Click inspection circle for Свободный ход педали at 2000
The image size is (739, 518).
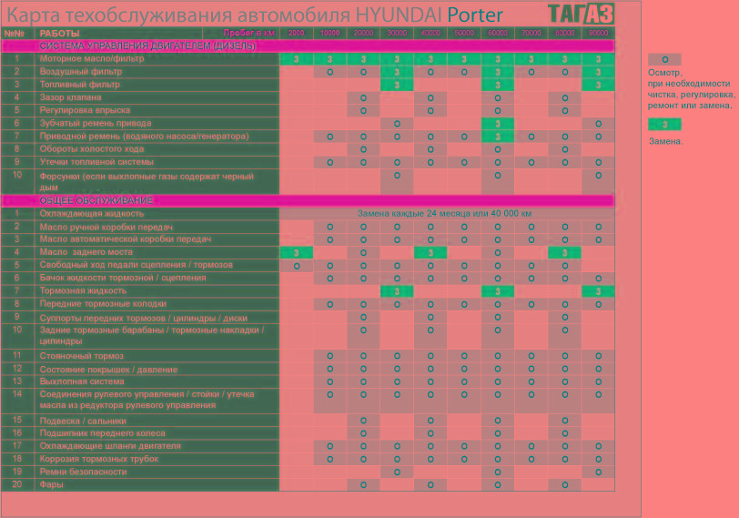297,266
